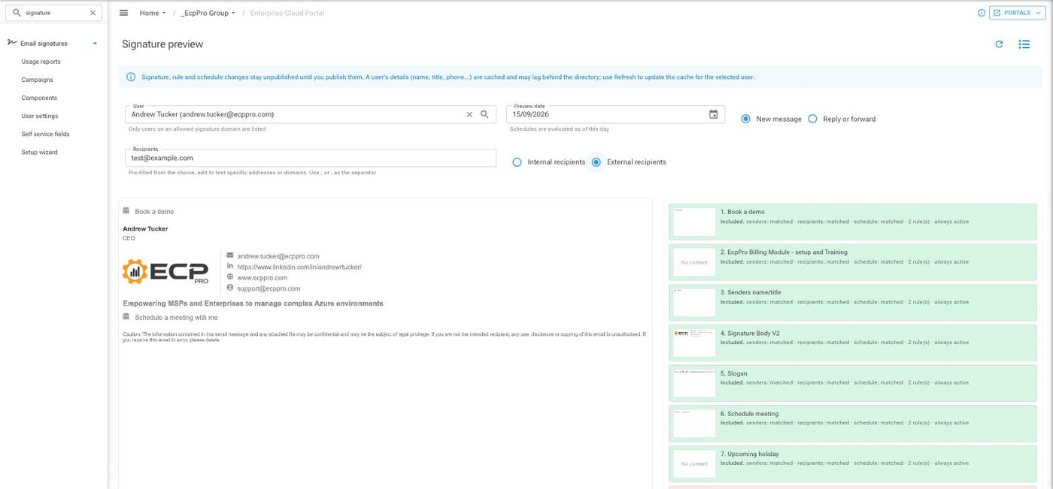This screenshot has width=1053, height=489.
Task: Click thumbnail for 6. Schedule meeting
Action: [694, 423]
